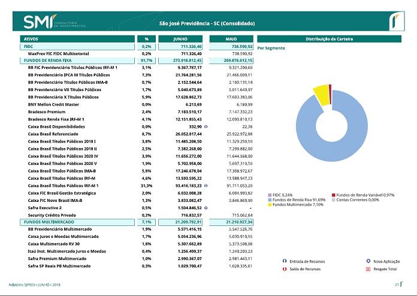Click the yellow slice of the donut chart
417x296 pixels.
pos(322,94)
